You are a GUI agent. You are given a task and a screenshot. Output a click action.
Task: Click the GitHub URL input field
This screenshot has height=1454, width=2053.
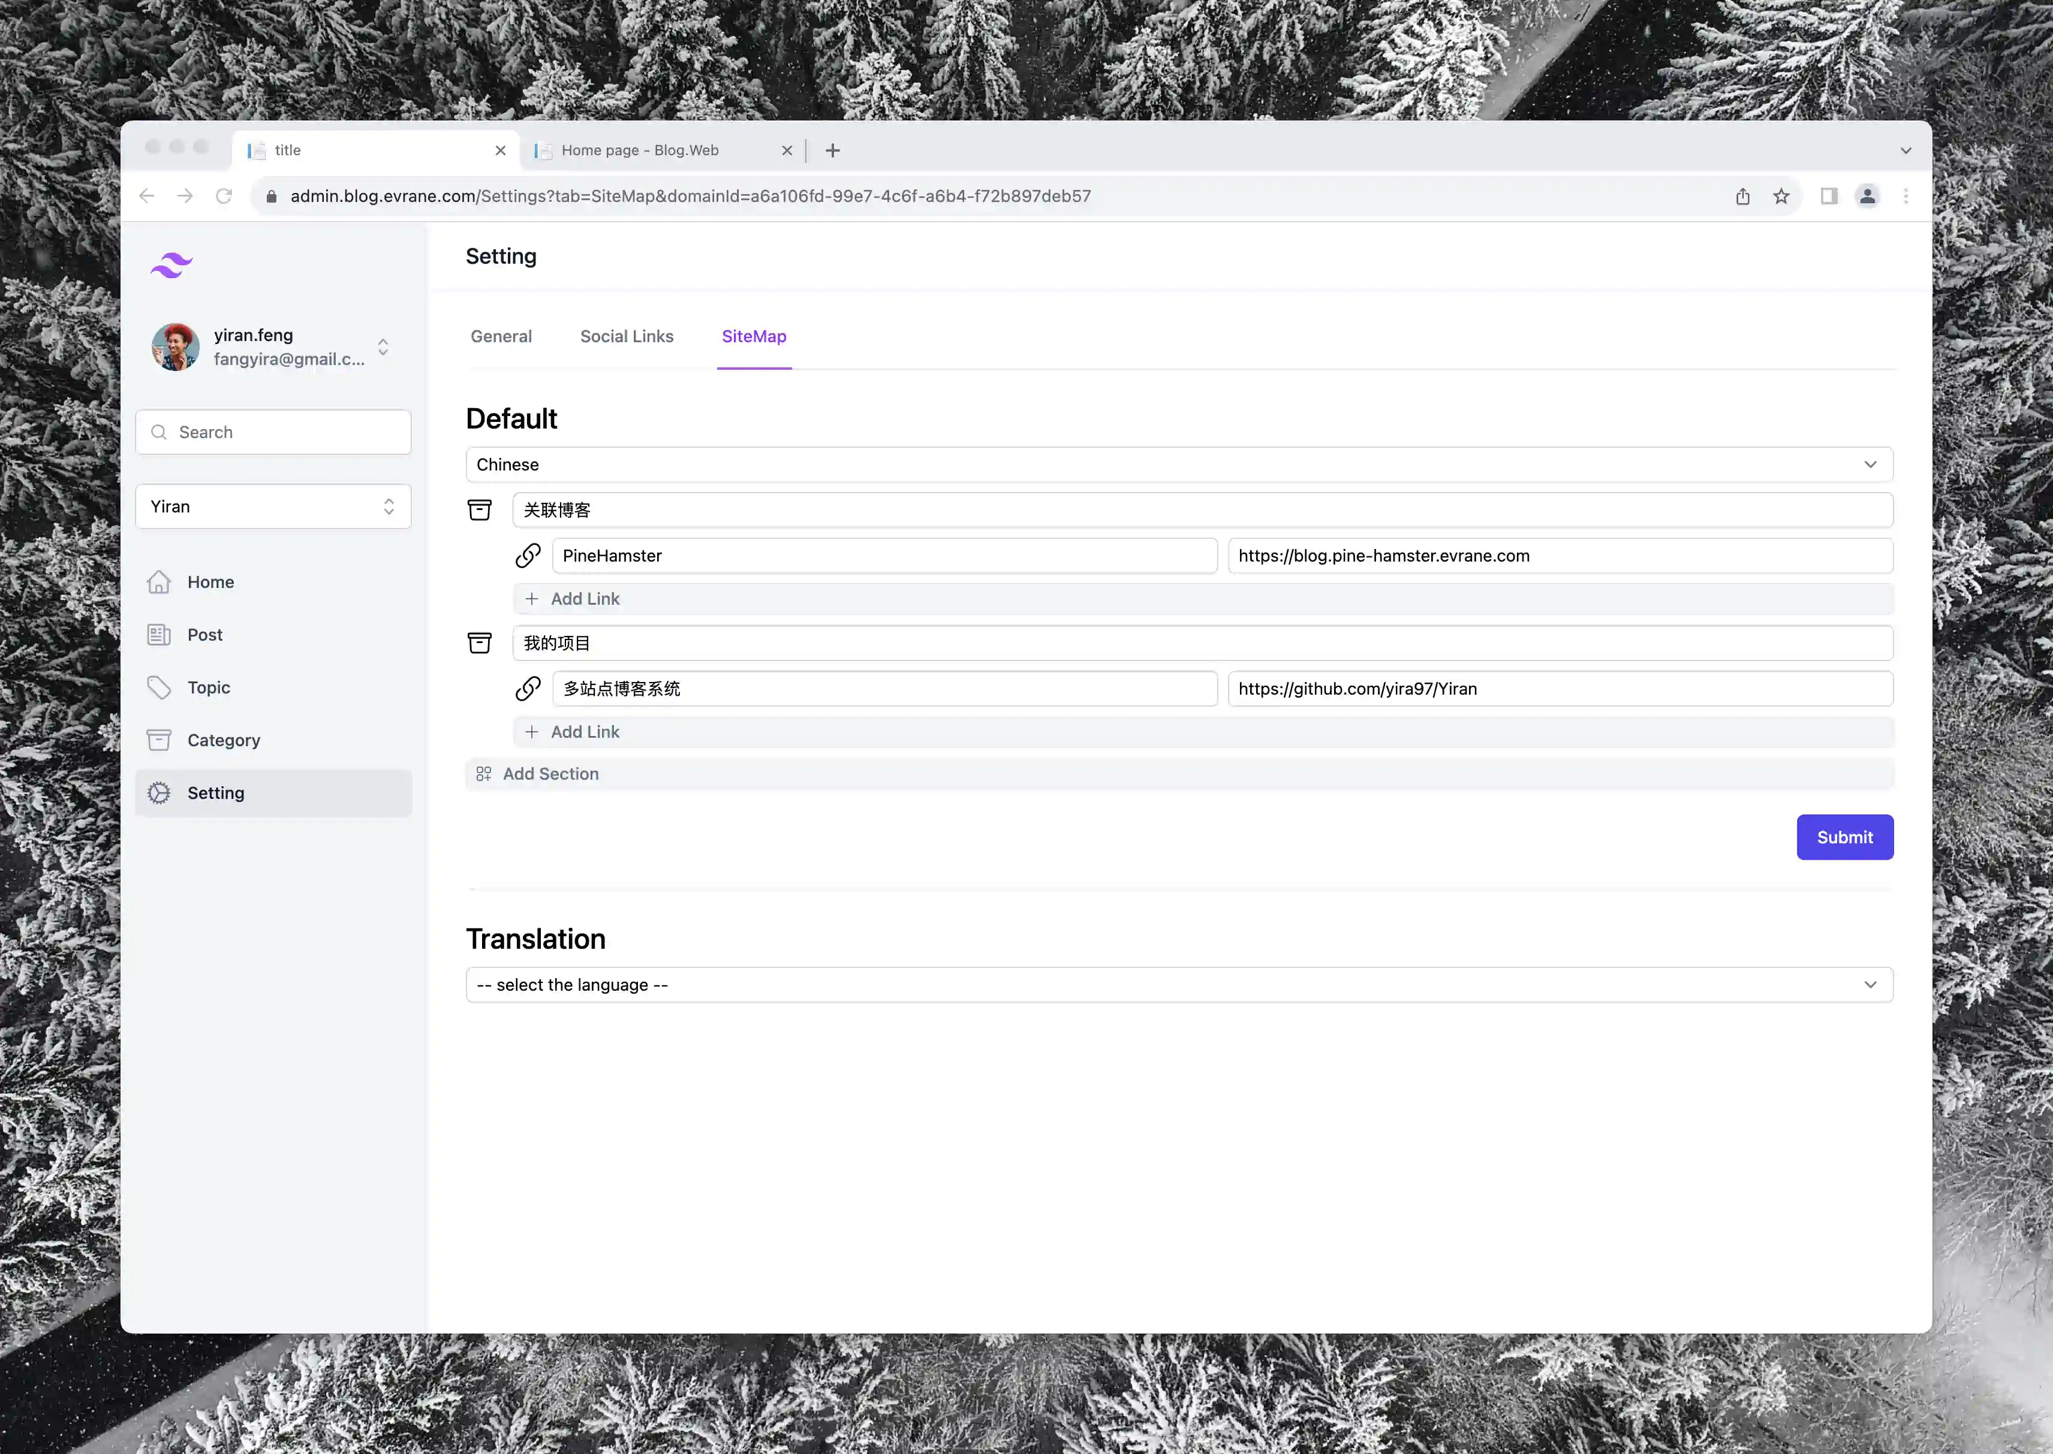(x=1560, y=689)
